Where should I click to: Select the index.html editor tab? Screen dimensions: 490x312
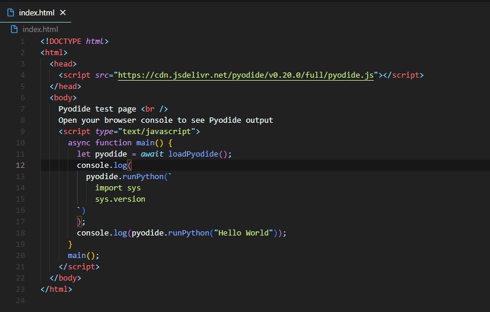pos(36,12)
